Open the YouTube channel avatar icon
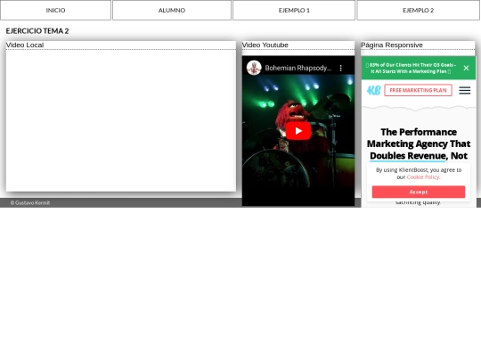The image size is (481, 361). (x=254, y=68)
